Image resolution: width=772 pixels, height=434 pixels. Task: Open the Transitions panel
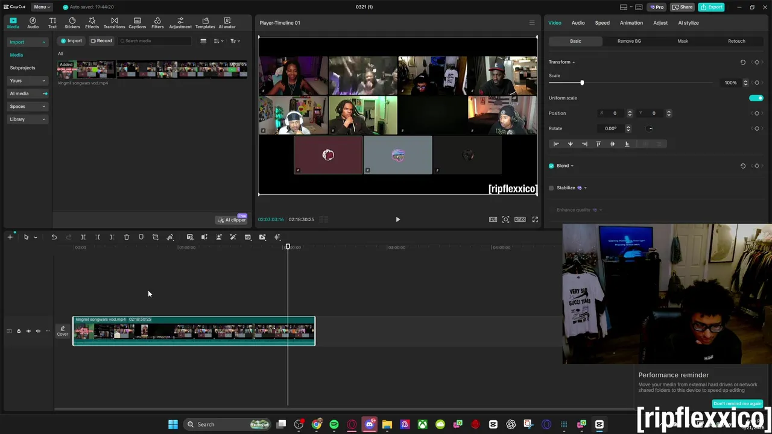coord(114,23)
